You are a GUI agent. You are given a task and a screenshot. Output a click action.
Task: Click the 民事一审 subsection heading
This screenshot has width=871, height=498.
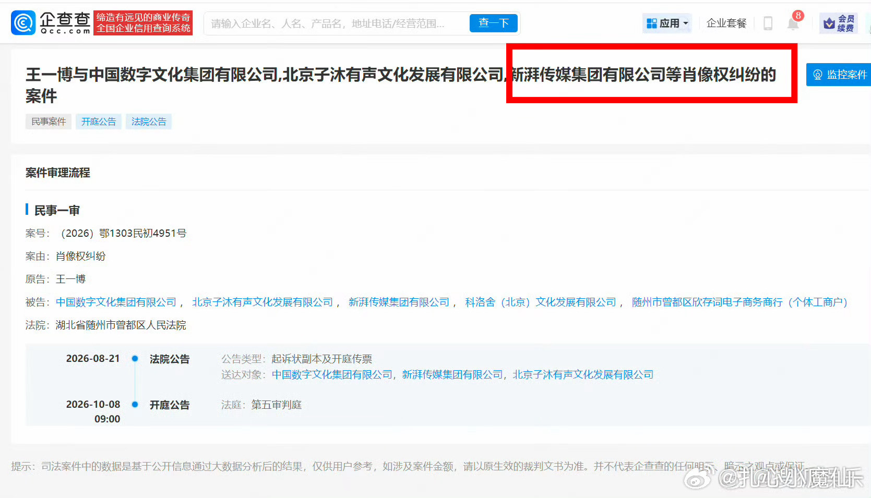click(x=57, y=210)
